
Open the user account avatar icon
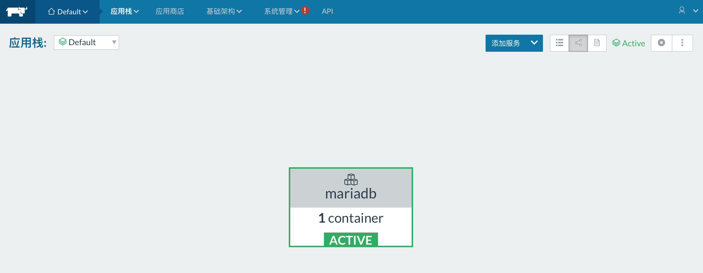coord(682,10)
